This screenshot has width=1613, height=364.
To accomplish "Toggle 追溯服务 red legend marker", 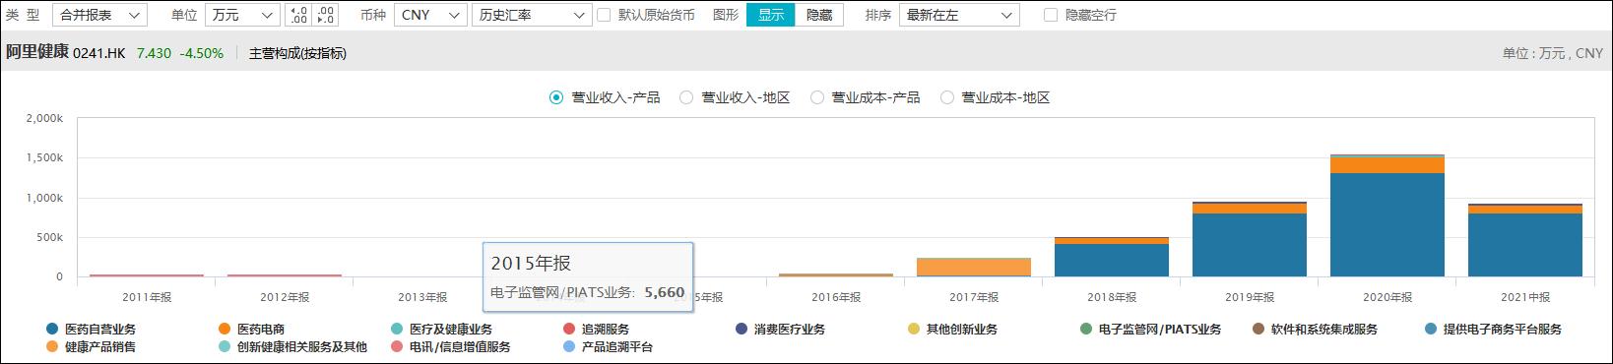I will pyautogui.click(x=569, y=330).
